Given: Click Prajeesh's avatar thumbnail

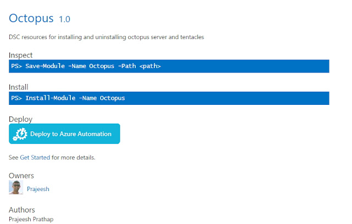Looking at the screenshot, I should point(16,187).
